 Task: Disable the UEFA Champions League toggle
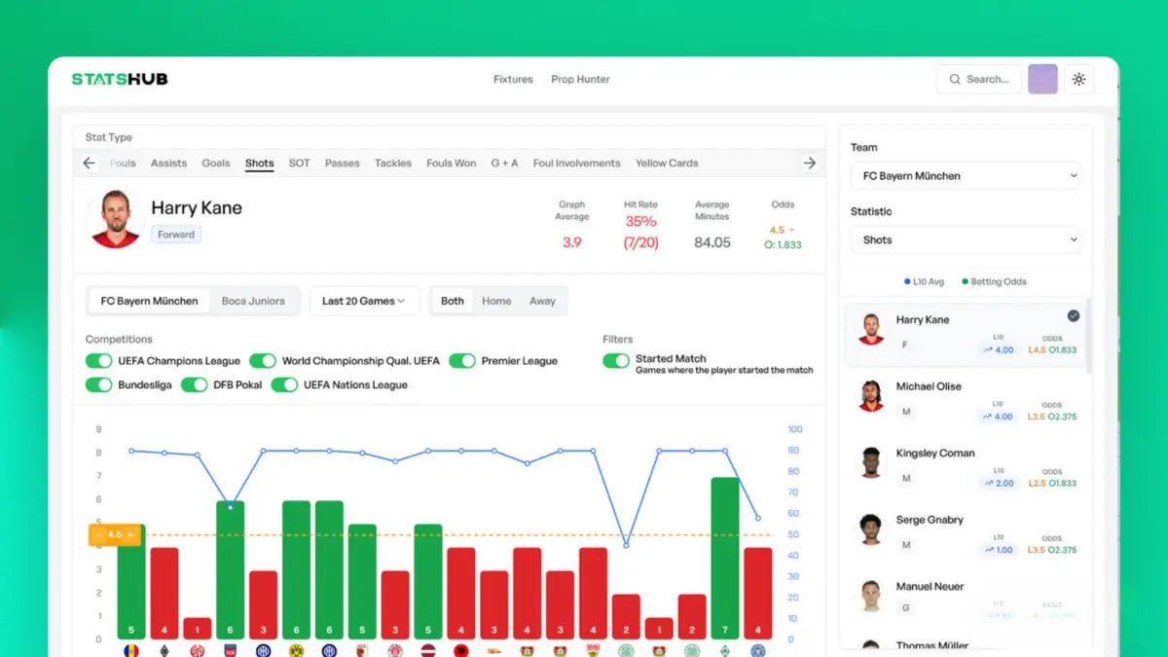(99, 361)
